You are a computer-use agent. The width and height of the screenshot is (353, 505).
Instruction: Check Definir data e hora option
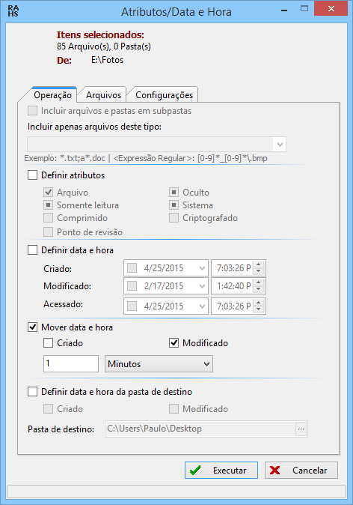(x=32, y=250)
